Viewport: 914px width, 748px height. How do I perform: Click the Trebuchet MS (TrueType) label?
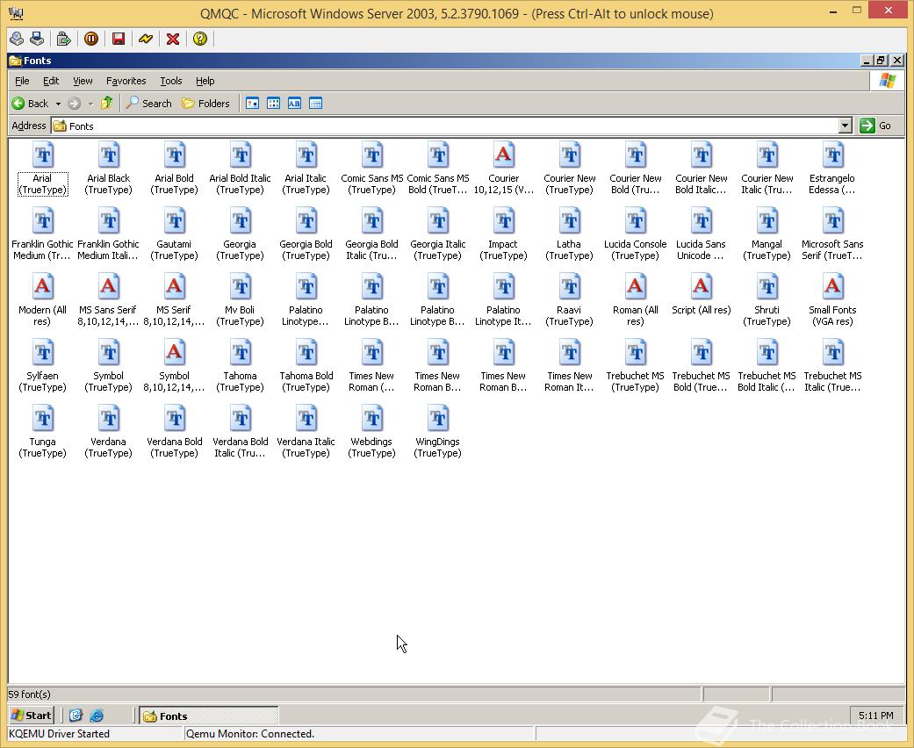636,381
